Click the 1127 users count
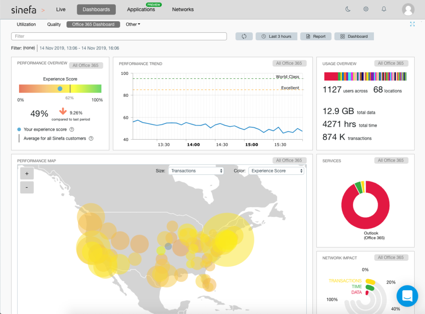The width and height of the screenshot is (425, 314). [x=332, y=89]
